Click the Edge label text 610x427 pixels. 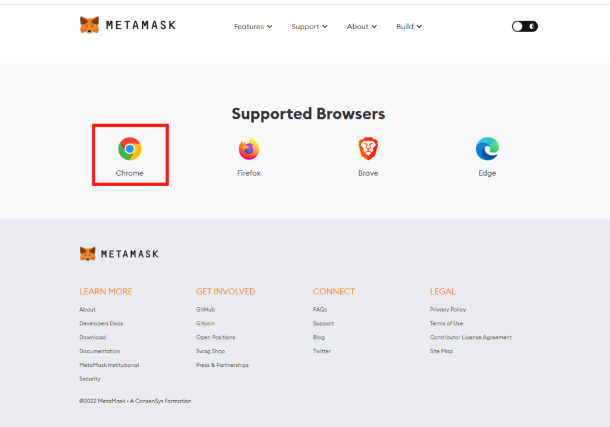point(487,173)
